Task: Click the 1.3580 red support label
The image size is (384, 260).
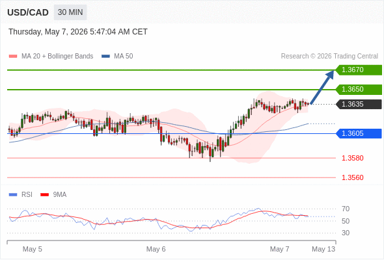Action: [x=353, y=158]
